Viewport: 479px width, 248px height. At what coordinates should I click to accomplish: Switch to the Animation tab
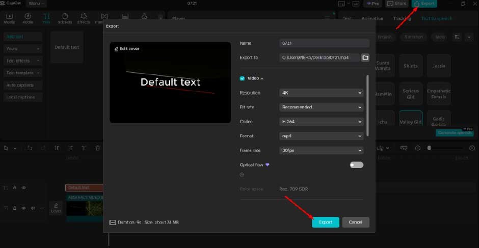pyautogui.click(x=372, y=19)
